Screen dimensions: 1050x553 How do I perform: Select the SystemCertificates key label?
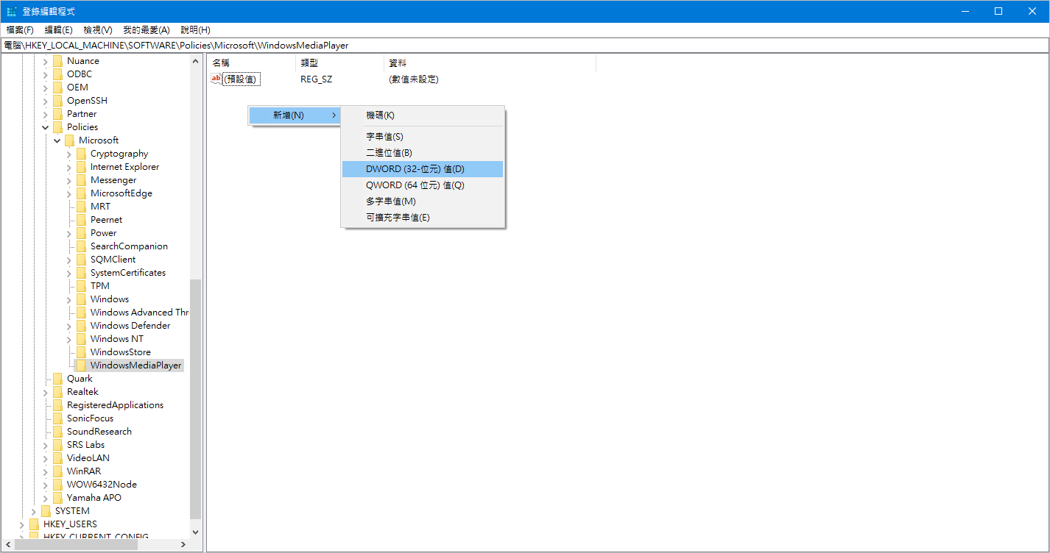pyautogui.click(x=128, y=273)
